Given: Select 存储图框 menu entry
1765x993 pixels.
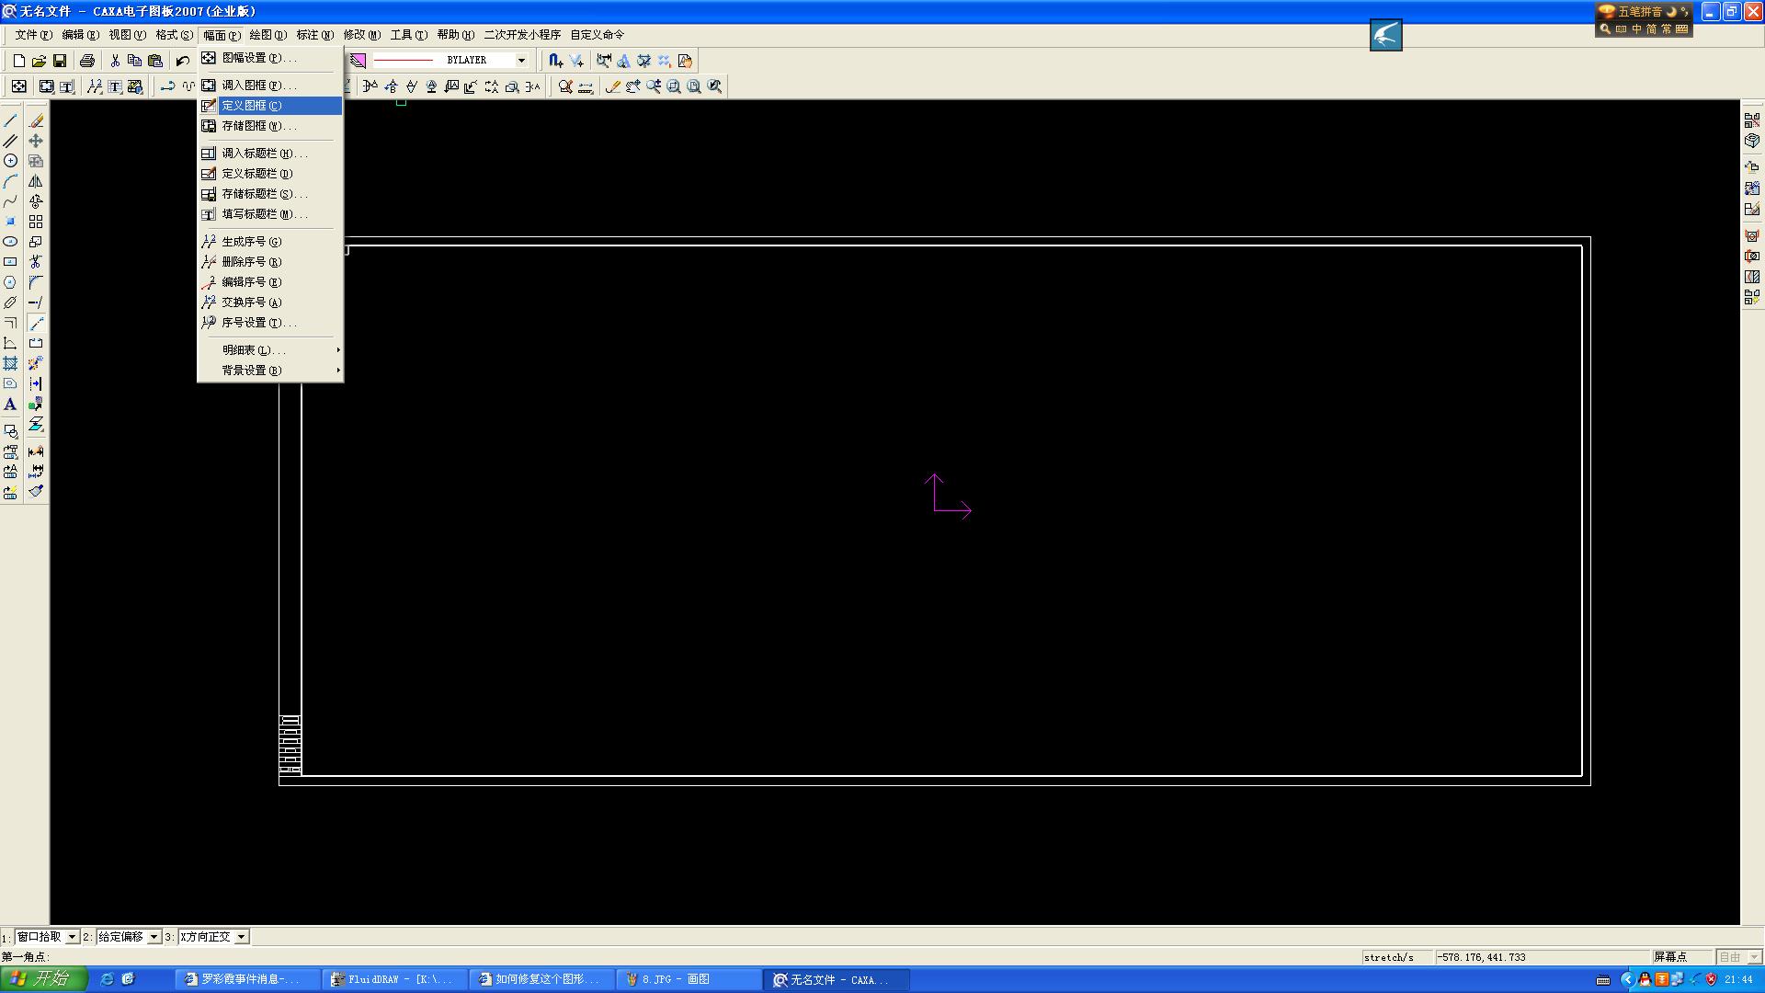Looking at the screenshot, I should [x=258, y=126].
